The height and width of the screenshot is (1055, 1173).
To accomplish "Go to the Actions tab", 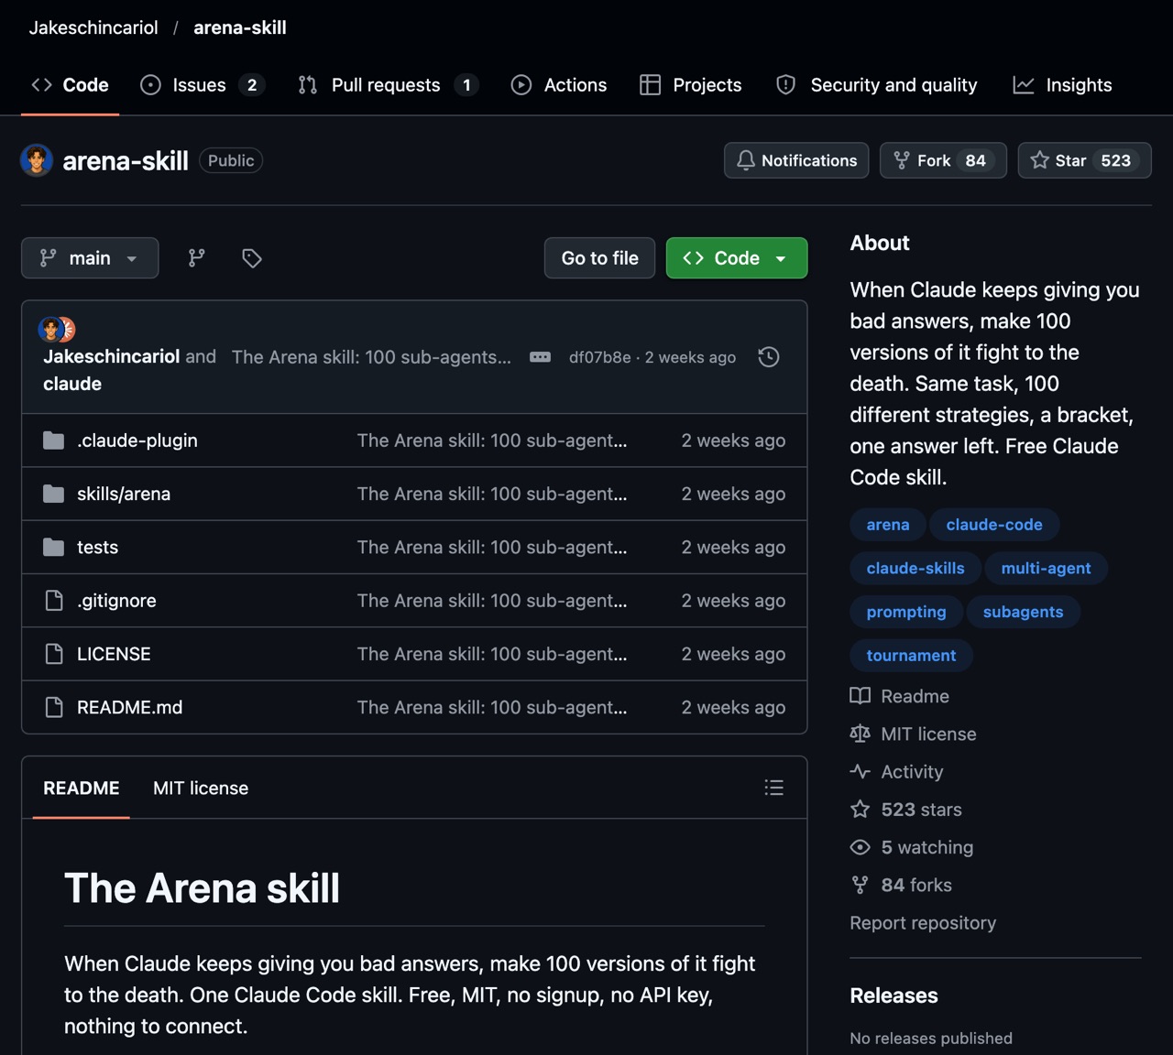I will coord(559,85).
